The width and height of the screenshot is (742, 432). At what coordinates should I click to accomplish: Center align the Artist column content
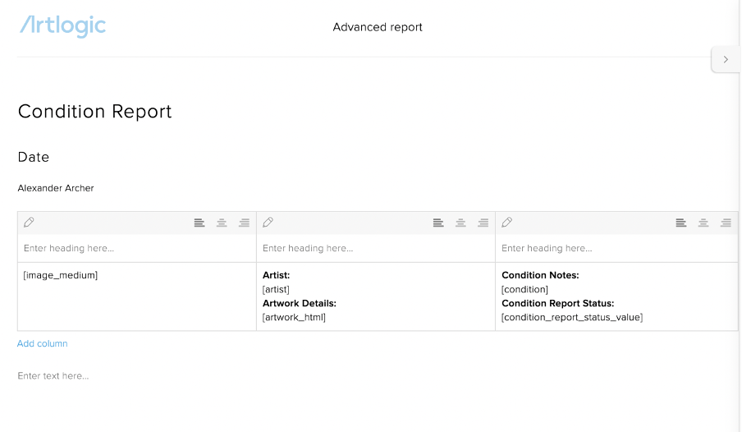460,223
